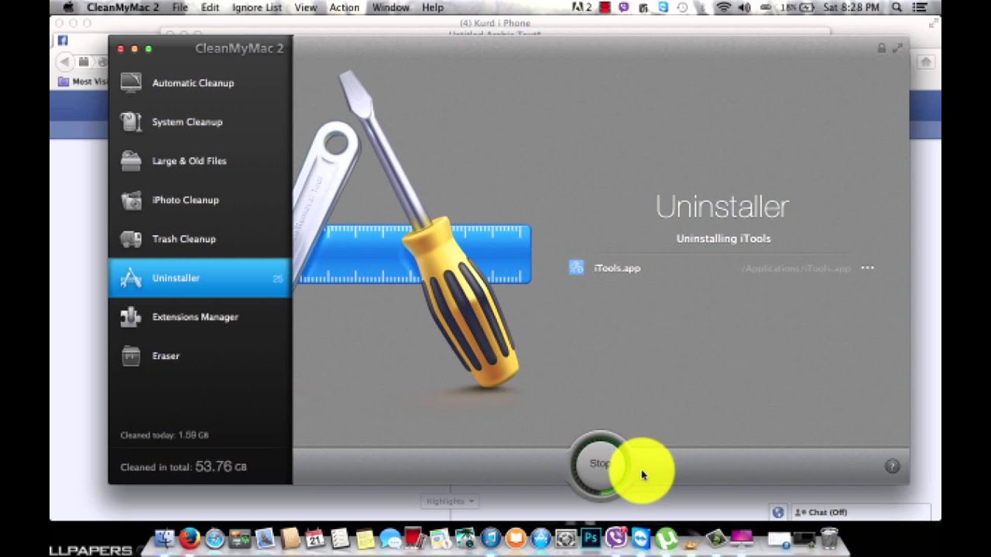
Task: Open Trash Cleanup module
Action: click(200, 239)
